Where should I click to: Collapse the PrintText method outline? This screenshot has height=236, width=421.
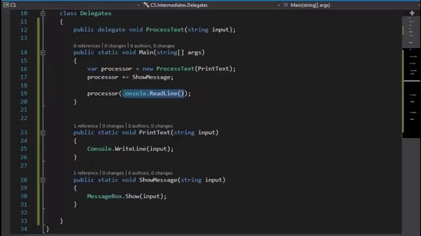(x=43, y=132)
